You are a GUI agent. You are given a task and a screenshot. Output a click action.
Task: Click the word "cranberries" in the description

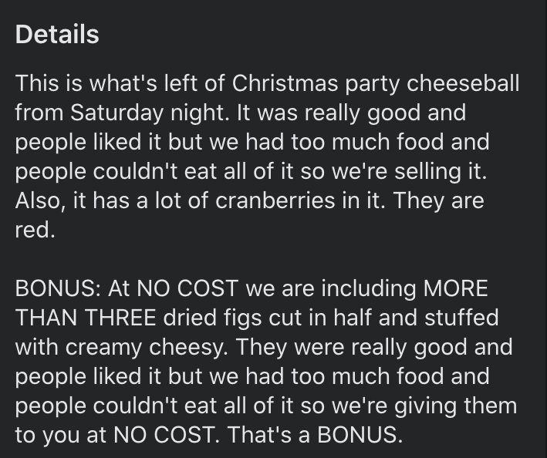click(x=275, y=200)
